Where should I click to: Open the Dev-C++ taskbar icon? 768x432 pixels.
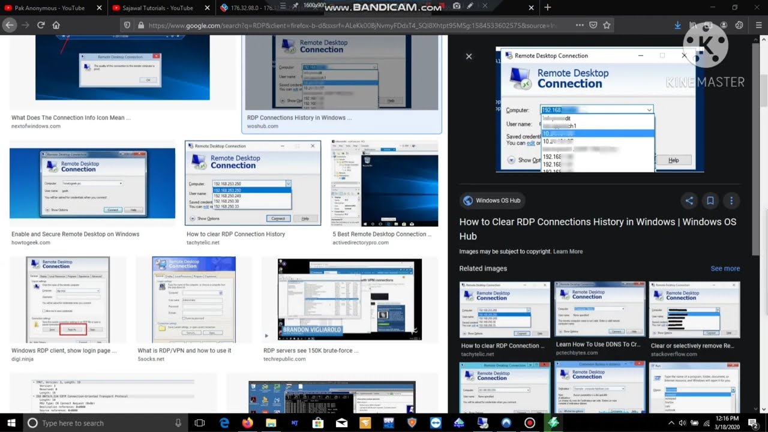[x=389, y=423]
